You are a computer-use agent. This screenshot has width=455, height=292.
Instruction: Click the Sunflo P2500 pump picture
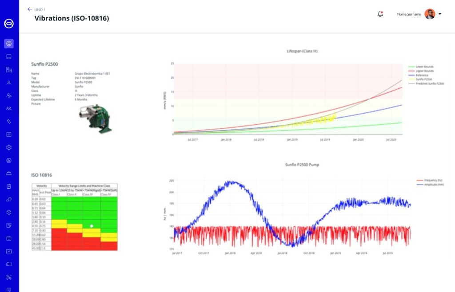pyautogui.click(x=94, y=118)
